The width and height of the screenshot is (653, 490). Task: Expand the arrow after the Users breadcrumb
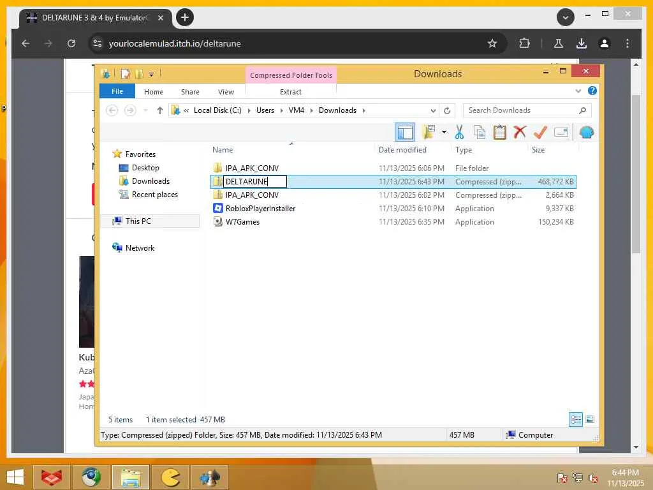281,110
